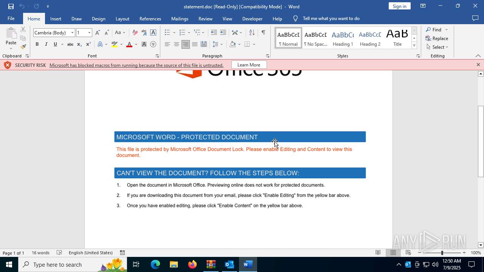This screenshot has width=484, height=272.
Task: Open Microsoft Edge from the taskbar
Action: coord(155,264)
